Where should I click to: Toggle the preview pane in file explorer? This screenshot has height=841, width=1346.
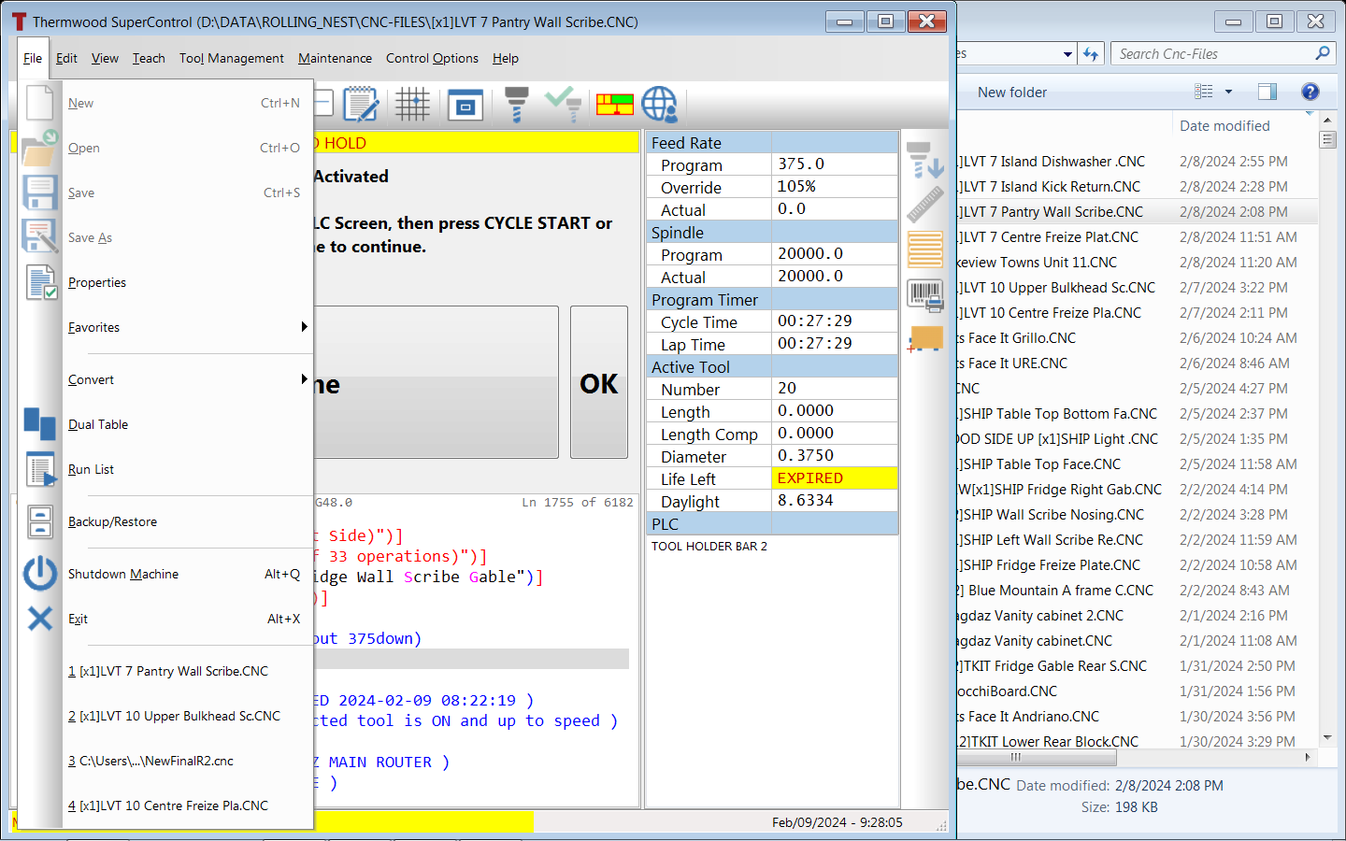coord(1267,92)
